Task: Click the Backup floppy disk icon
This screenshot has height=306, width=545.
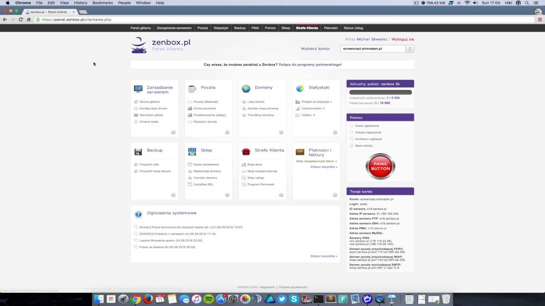Action: 138,152
